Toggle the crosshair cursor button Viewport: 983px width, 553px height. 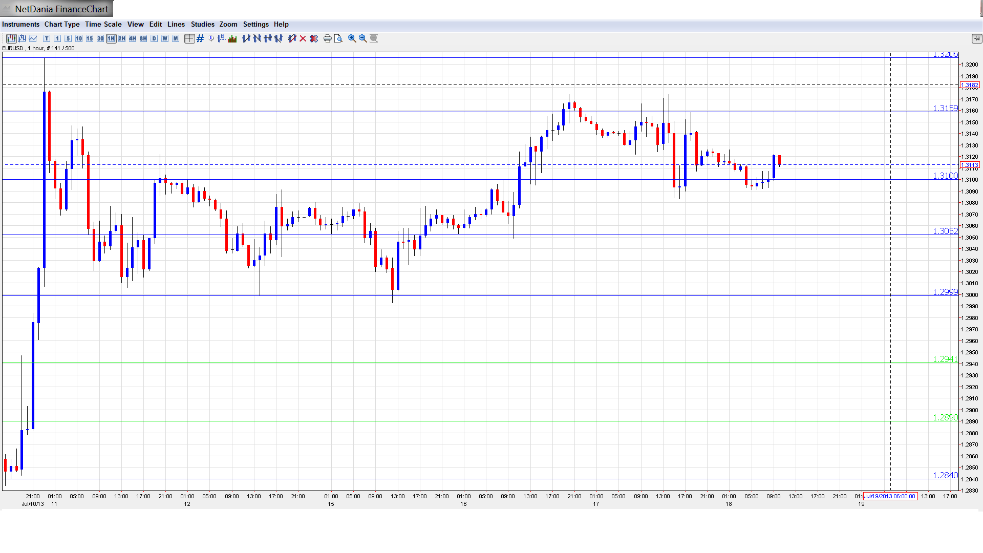point(189,38)
